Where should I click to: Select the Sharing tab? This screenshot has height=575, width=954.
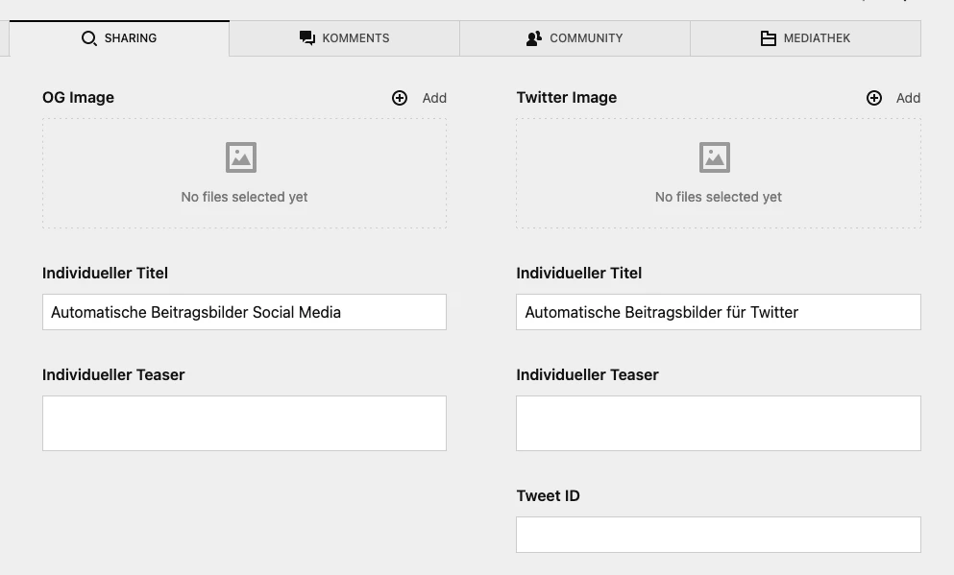119,38
